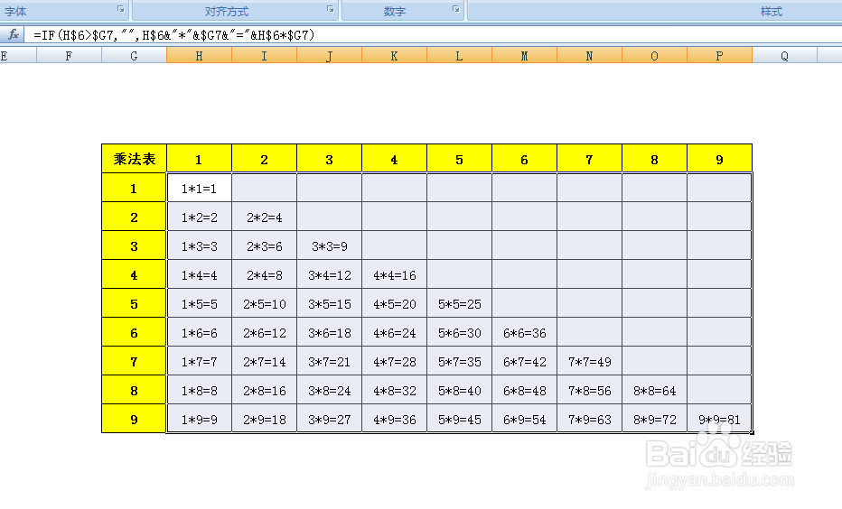
Task: Select the cell showing 3*6=18
Action: (x=329, y=332)
